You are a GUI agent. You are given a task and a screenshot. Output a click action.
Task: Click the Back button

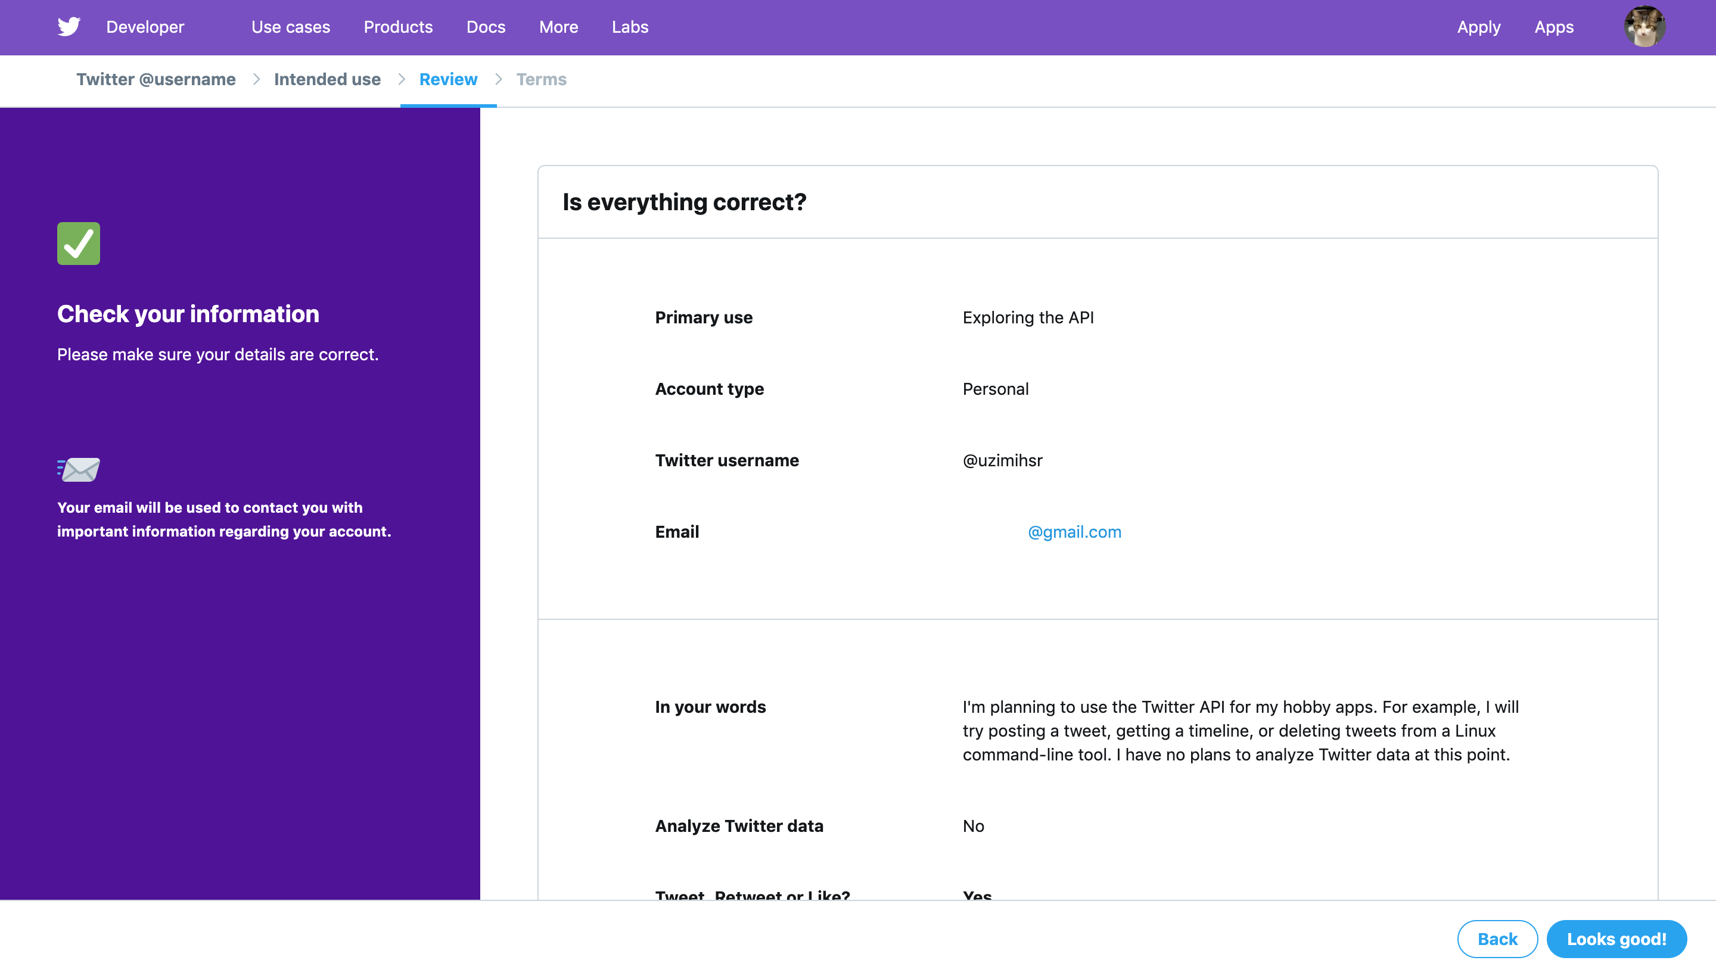[1497, 938]
